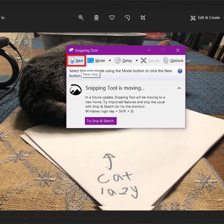Click the Delay clock button
This screenshot has height=224, width=224.
pyautogui.click(x=123, y=61)
